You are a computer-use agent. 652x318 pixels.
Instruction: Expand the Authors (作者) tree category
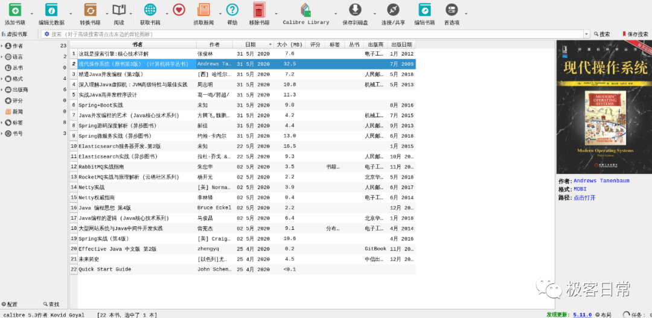tap(2, 46)
